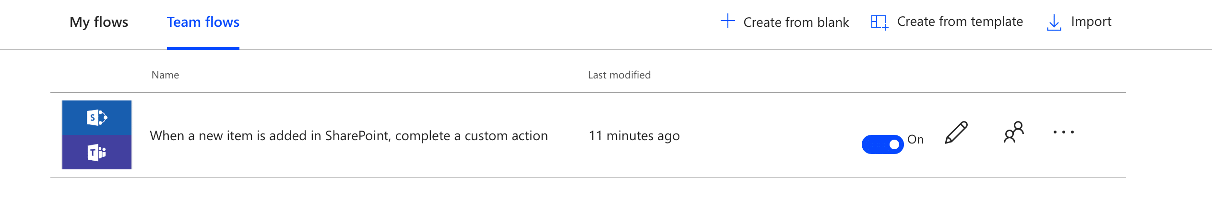The height and width of the screenshot is (199, 1212).
Task: Open the SharePoint custom action flow name
Action: 349,136
